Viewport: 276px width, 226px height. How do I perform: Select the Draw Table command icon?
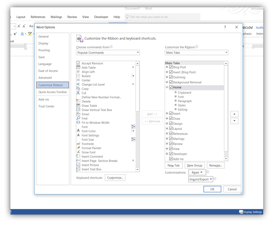tap(78, 106)
